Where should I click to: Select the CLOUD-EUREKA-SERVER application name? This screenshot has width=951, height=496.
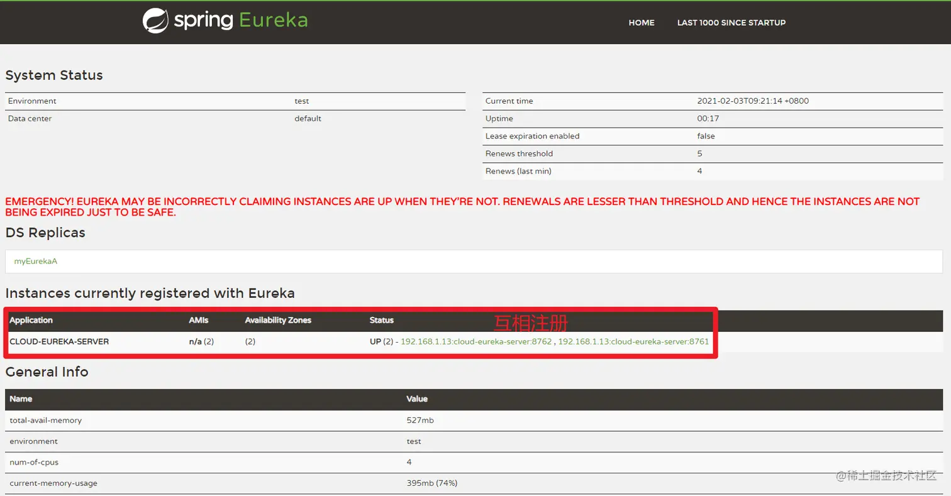tap(59, 341)
